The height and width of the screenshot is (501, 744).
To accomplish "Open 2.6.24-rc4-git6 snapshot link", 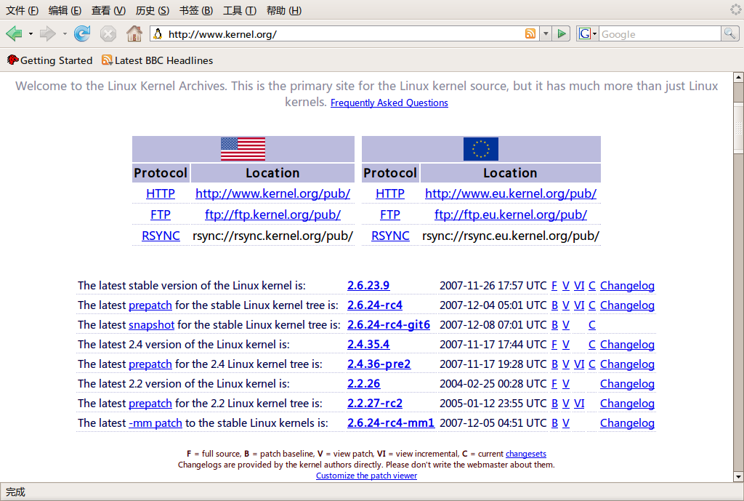I will (x=389, y=324).
